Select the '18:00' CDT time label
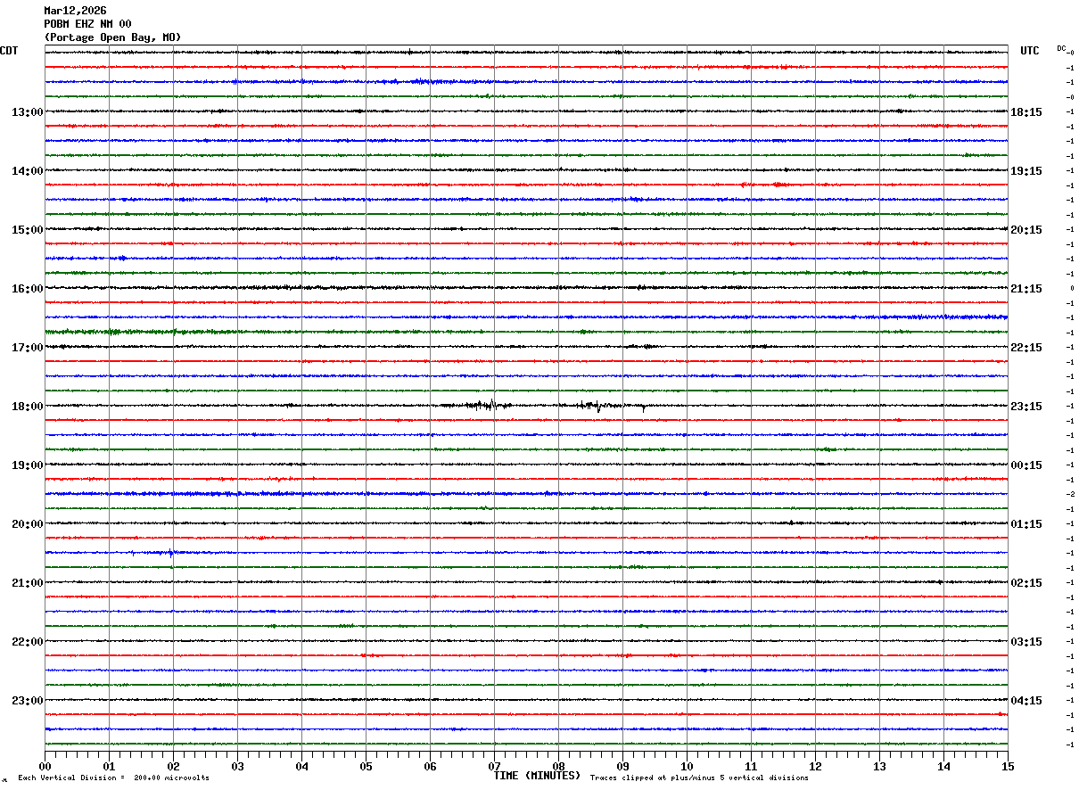 coord(27,406)
